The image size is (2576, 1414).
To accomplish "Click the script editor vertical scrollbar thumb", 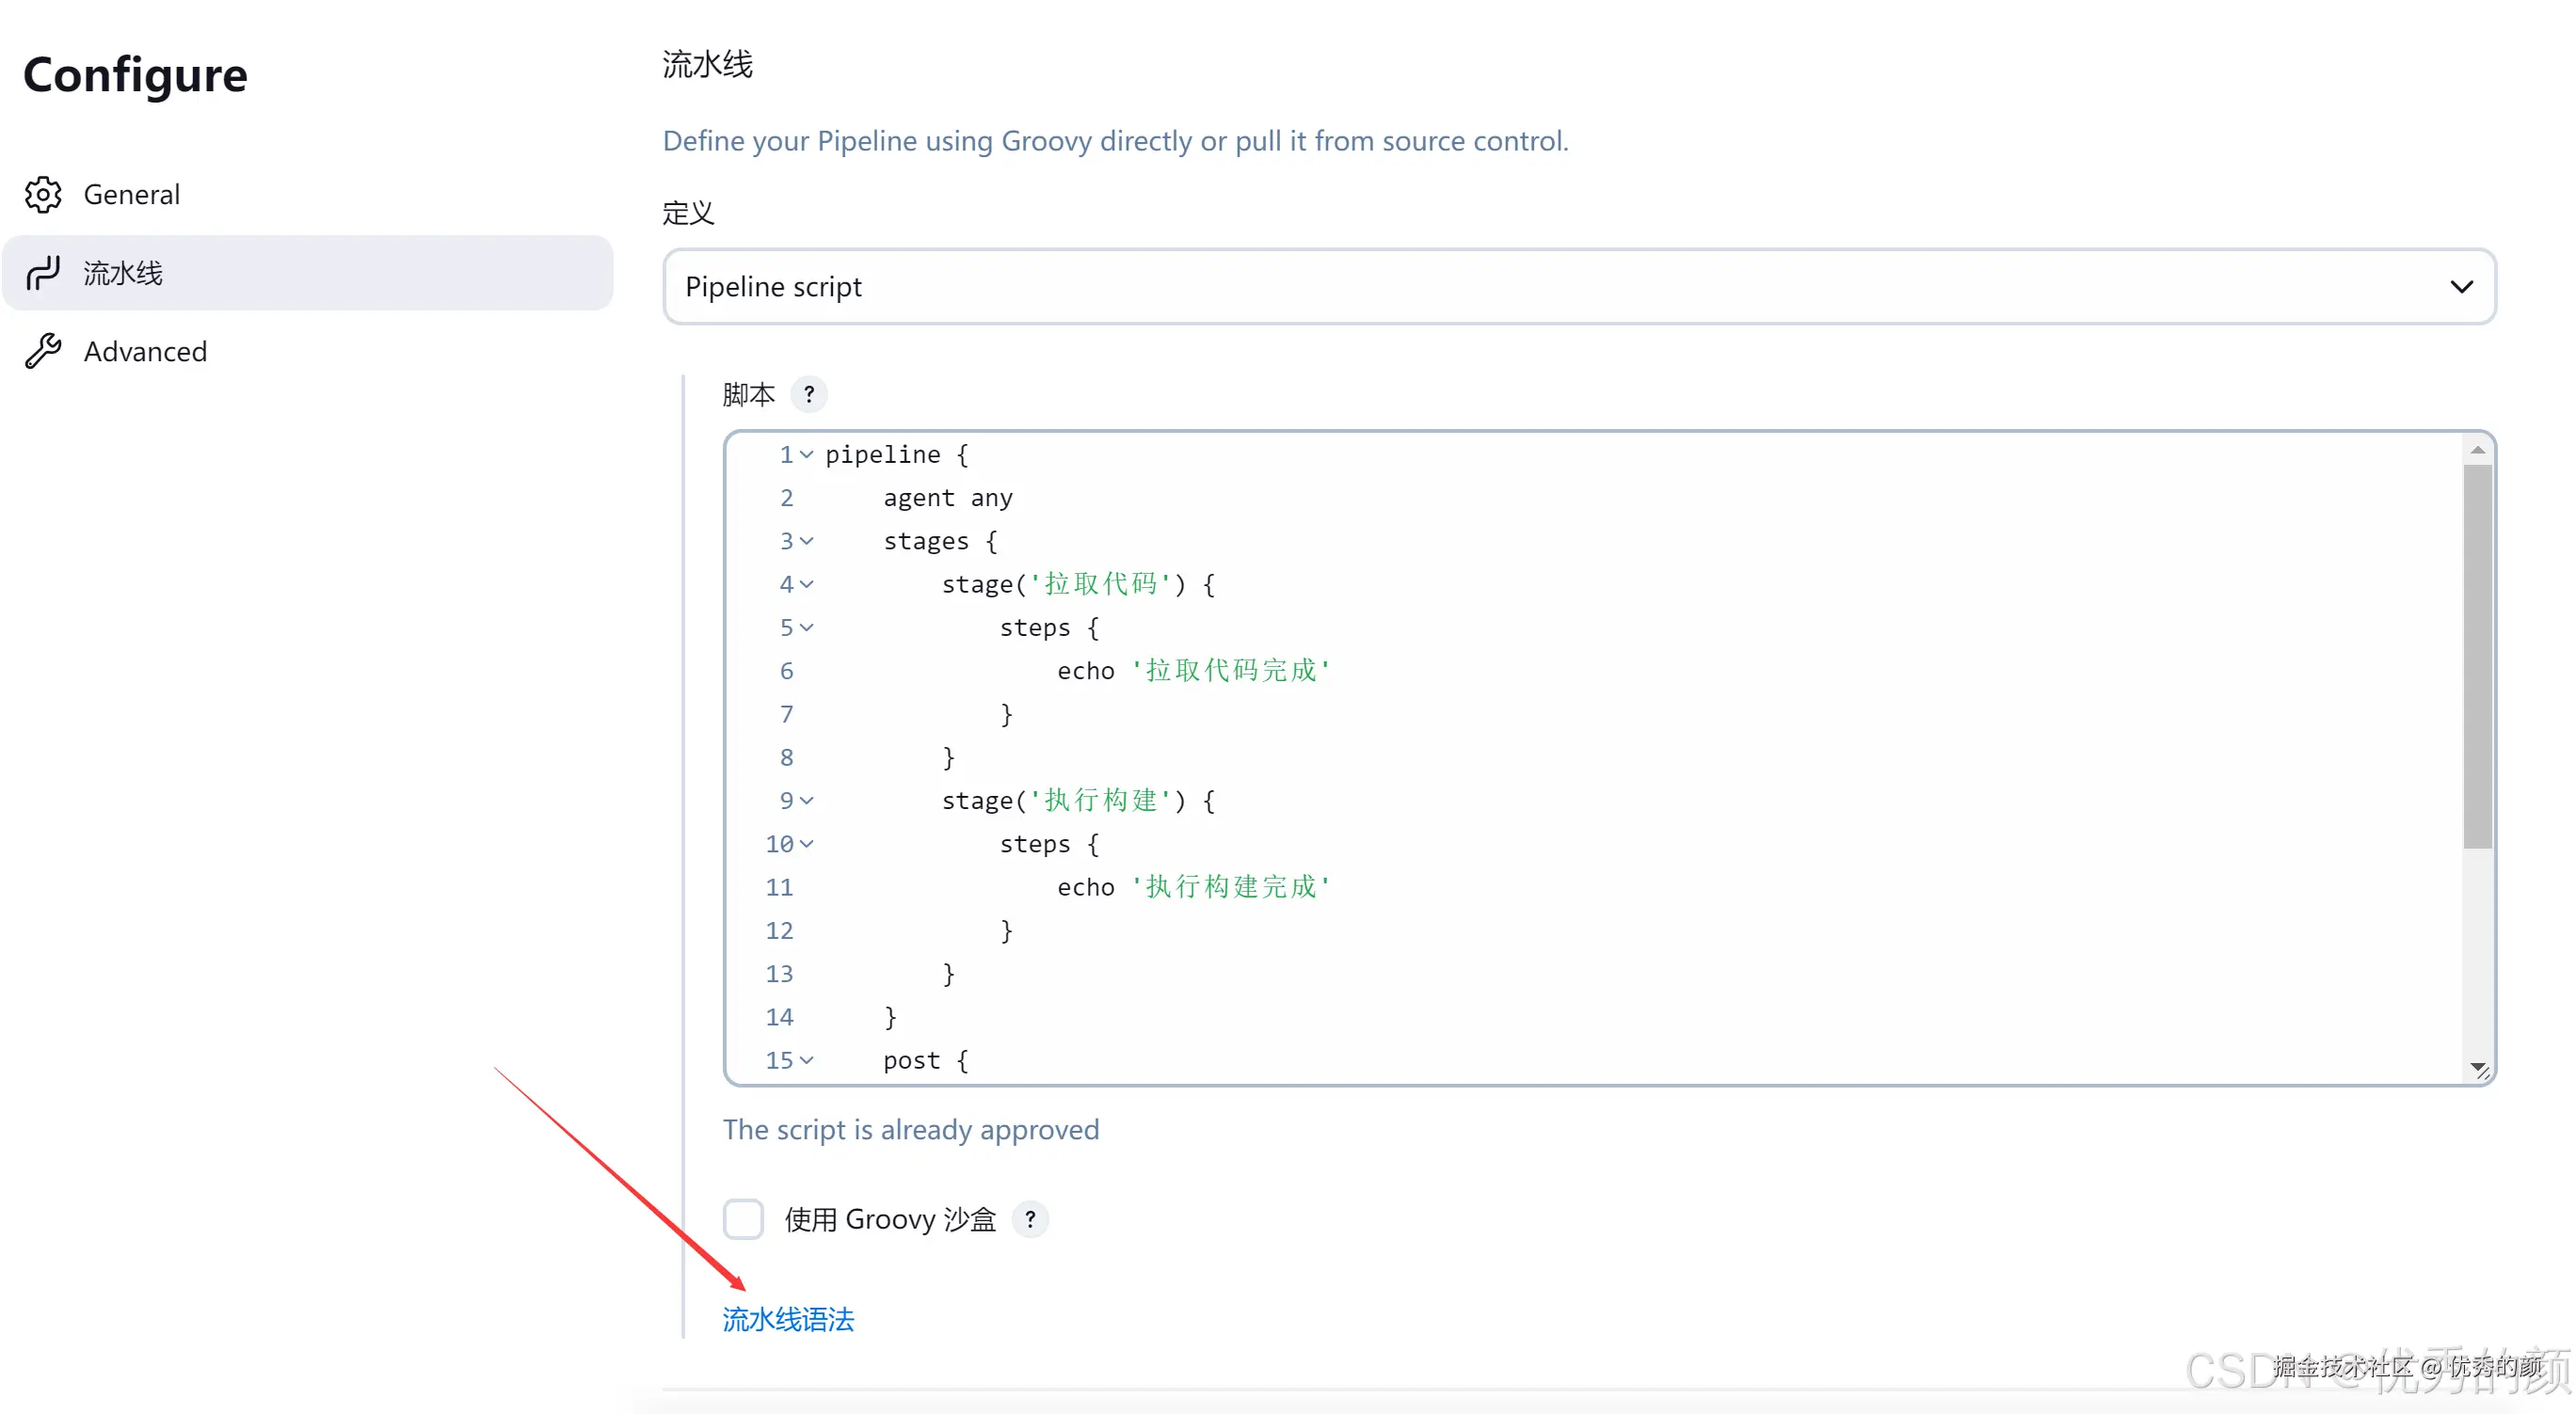I will click(2477, 655).
